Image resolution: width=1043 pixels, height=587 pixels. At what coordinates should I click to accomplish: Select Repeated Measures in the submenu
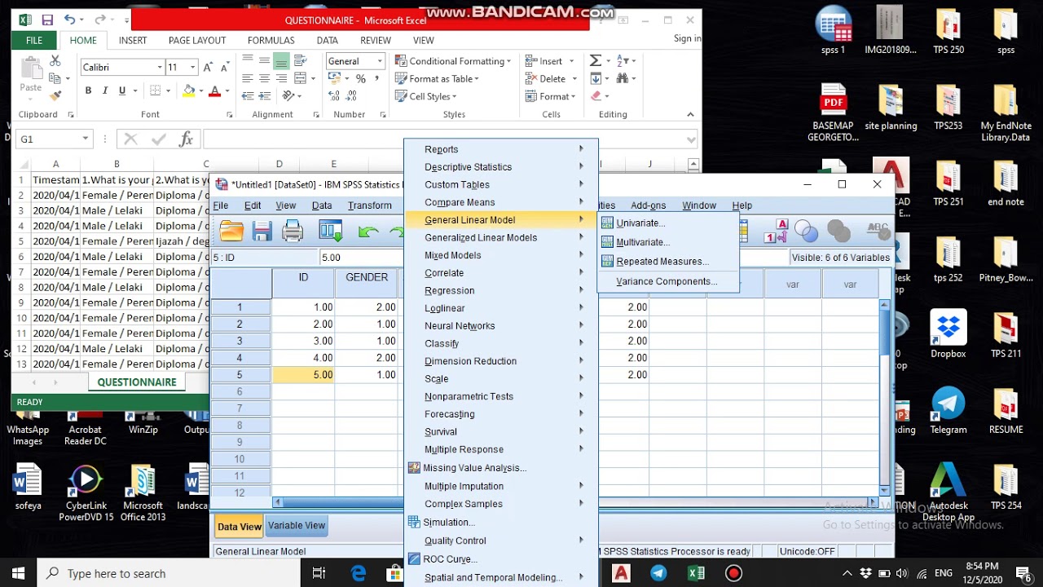coord(668,262)
